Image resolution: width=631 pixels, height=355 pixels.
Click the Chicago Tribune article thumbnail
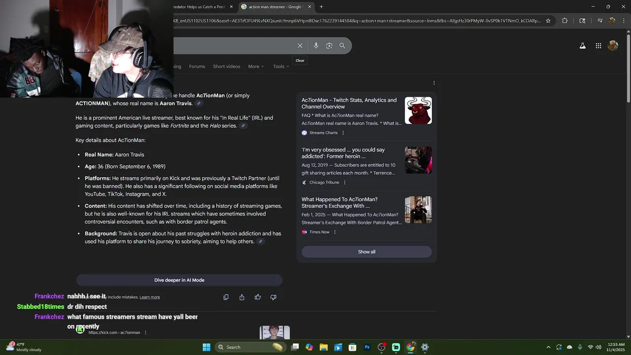coord(418,160)
